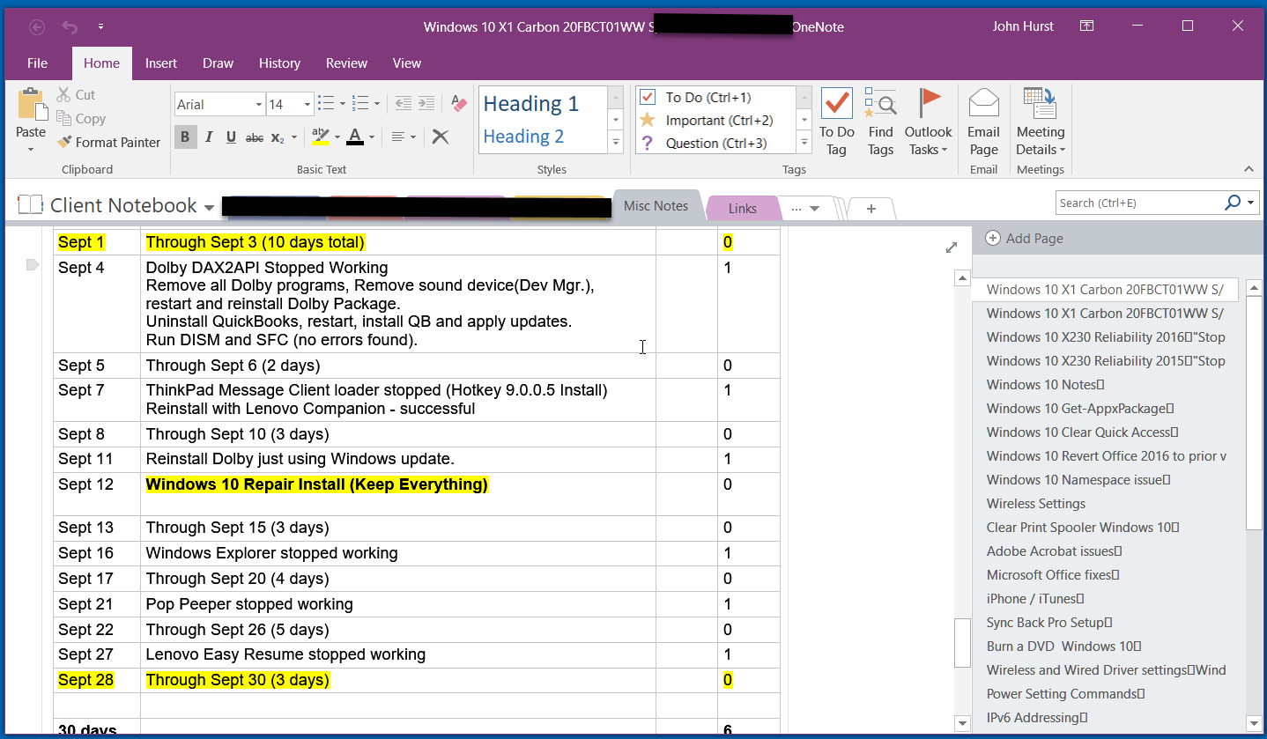Open the Outlook Tasks flag menu
1267x739 pixels.
click(928, 122)
